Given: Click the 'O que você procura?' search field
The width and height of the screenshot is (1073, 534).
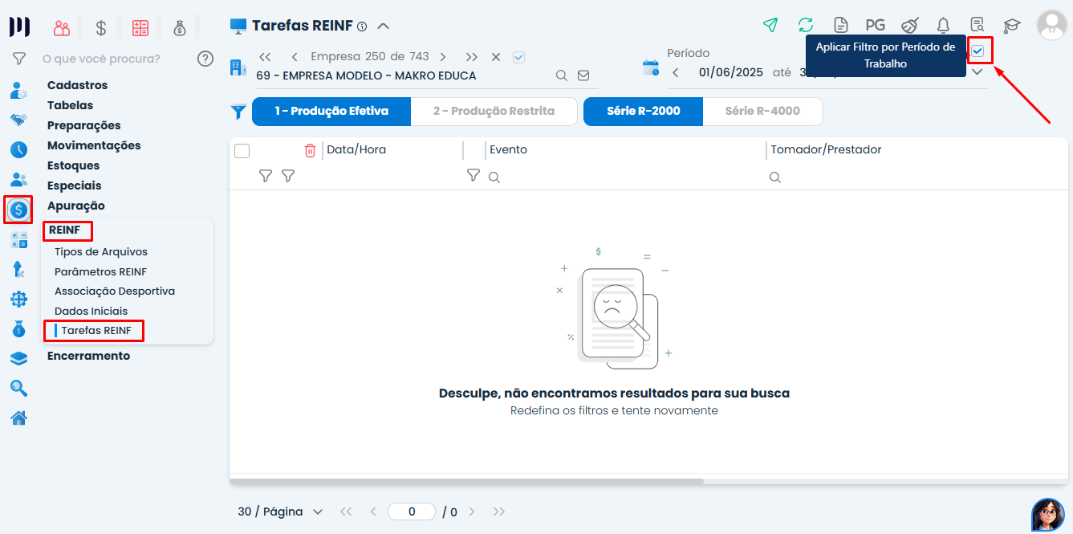Looking at the screenshot, I should click(101, 59).
